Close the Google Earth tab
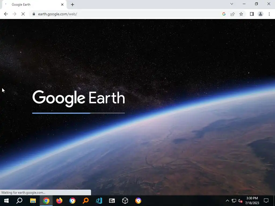This screenshot has height=206, width=275. [x=62, y=5]
